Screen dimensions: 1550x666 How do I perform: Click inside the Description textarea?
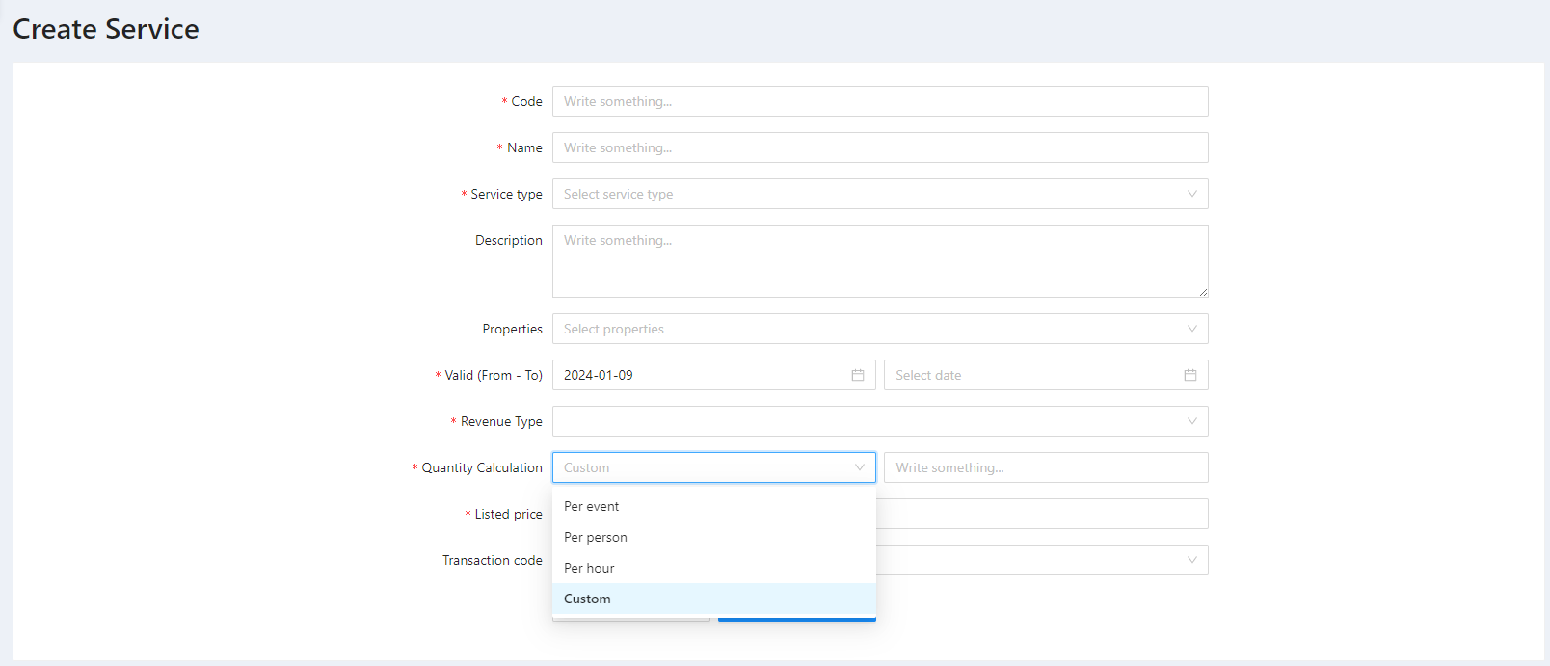(879, 261)
